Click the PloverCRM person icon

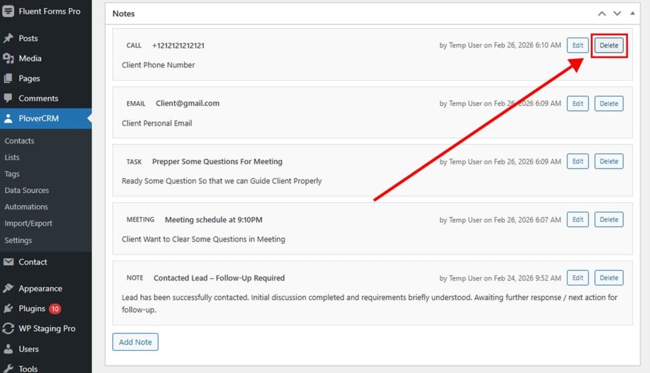tap(8, 119)
